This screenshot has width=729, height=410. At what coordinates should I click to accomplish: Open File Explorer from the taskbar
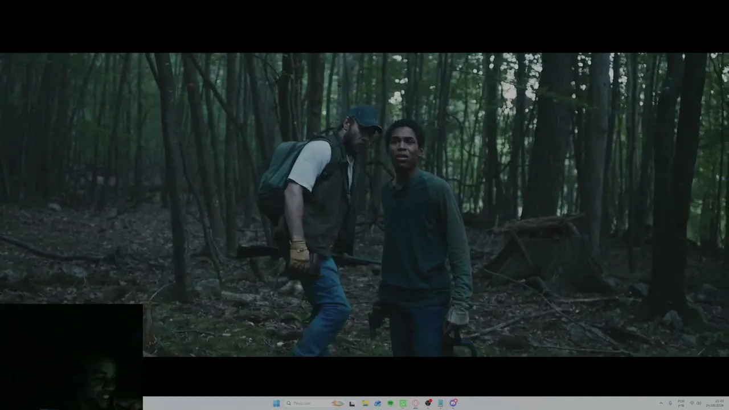point(365,403)
